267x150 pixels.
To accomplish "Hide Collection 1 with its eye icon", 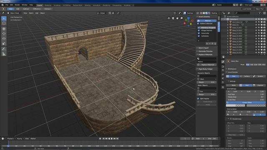I will 256,20.
